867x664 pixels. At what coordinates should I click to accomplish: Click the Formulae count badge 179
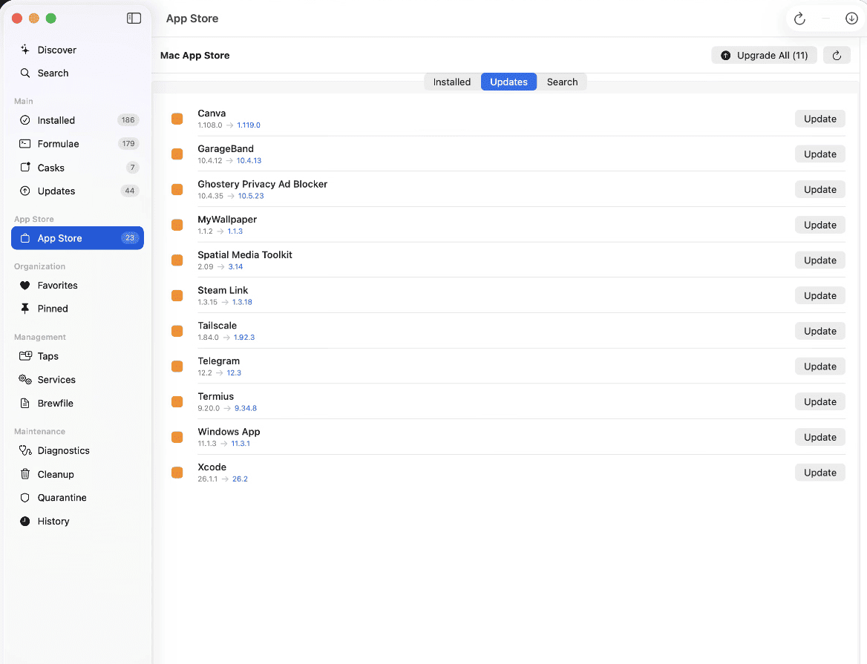(x=128, y=144)
